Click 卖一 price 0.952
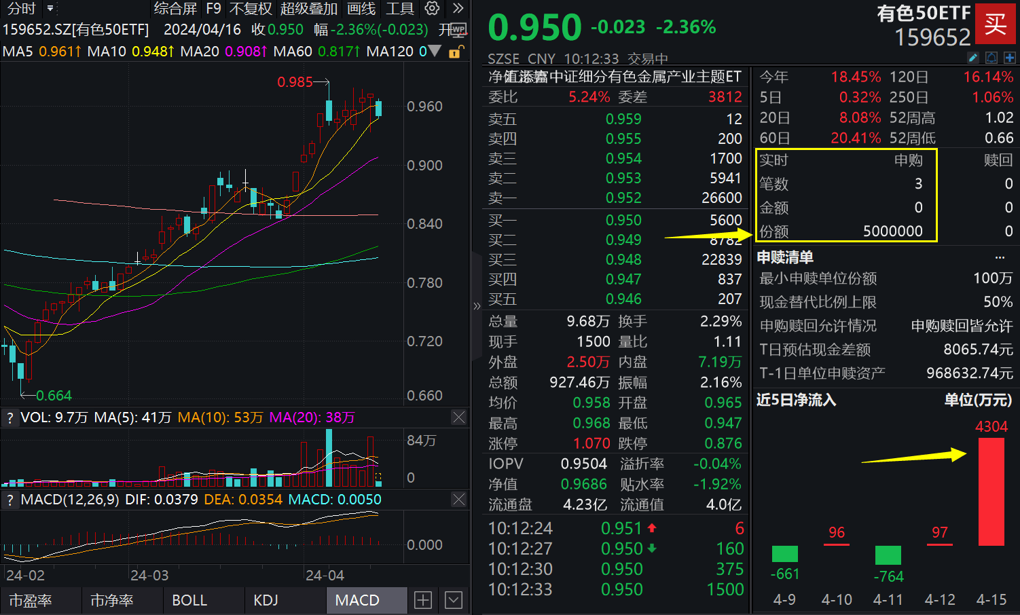 (623, 198)
